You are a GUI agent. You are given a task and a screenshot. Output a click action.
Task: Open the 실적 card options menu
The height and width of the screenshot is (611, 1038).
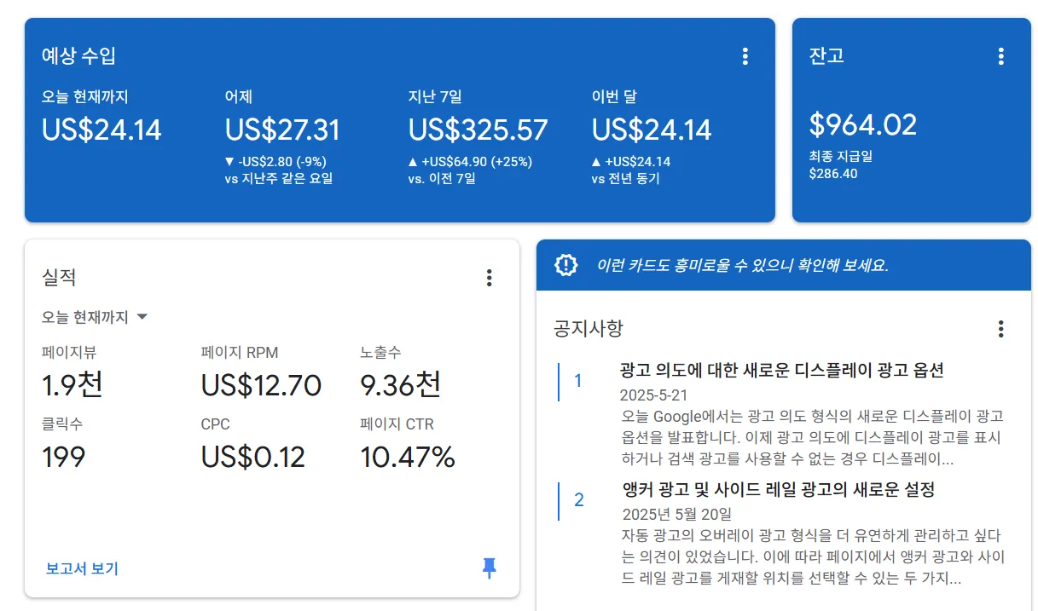489,277
